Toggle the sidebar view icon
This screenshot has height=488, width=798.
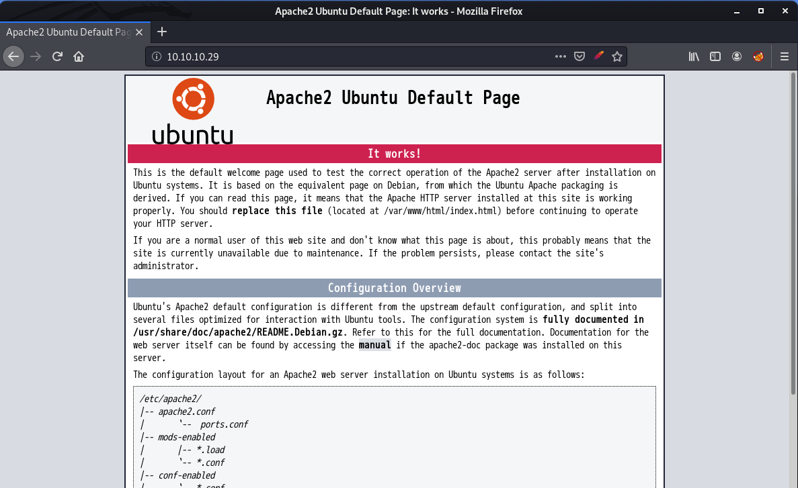click(x=715, y=56)
